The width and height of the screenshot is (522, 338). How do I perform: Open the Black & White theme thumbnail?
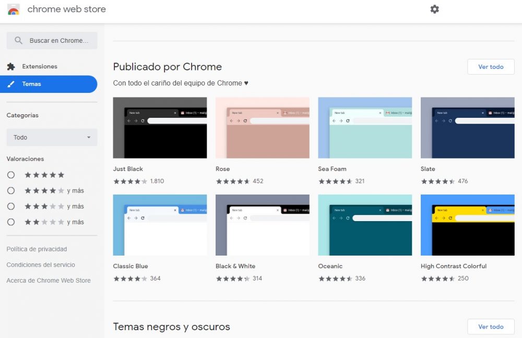tap(263, 225)
